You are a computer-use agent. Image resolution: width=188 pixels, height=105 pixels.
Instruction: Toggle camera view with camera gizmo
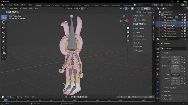[x=128, y=36]
